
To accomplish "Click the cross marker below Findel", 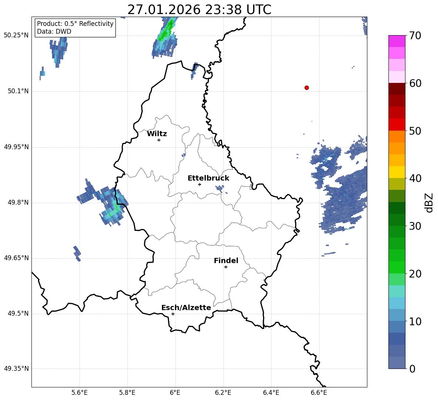I will [x=226, y=267].
